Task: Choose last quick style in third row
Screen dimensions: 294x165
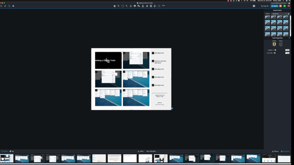Action: pos(286,28)
